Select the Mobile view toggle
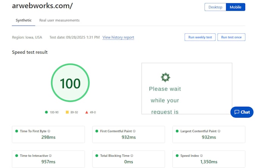The width and height of the screenshot is (258, 168). 236,7
